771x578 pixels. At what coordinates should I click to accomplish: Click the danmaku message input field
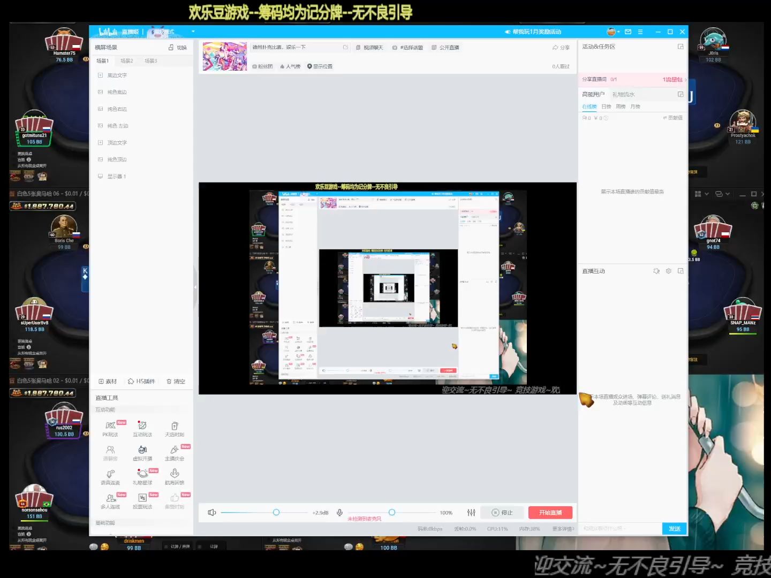click(x=621, y=529)
